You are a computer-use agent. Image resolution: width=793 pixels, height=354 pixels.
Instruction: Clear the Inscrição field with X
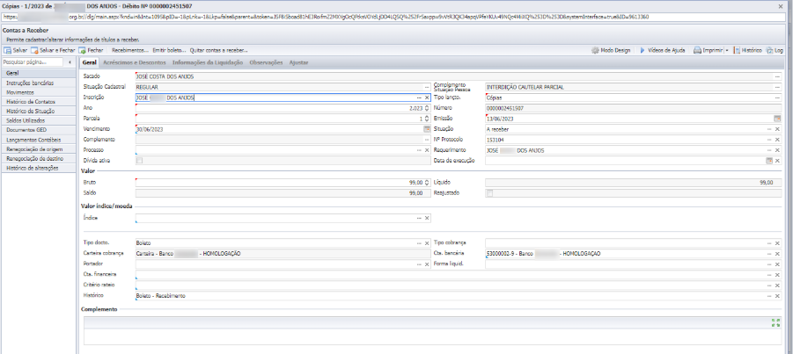(x=426, y=98)
